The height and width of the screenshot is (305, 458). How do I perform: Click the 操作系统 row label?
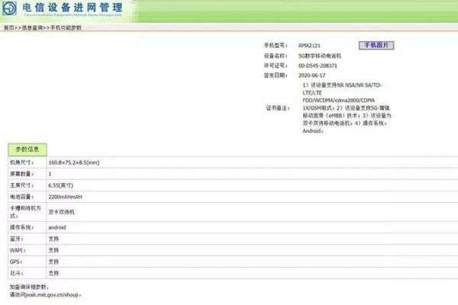pos(21,227)
